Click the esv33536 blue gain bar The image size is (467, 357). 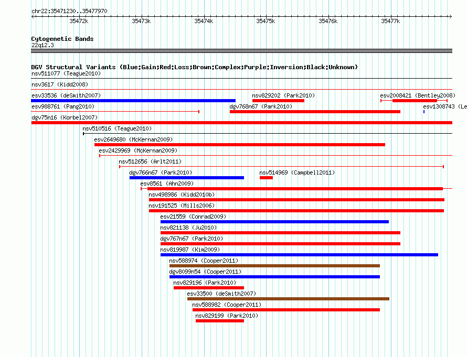(x=133, y=101)
